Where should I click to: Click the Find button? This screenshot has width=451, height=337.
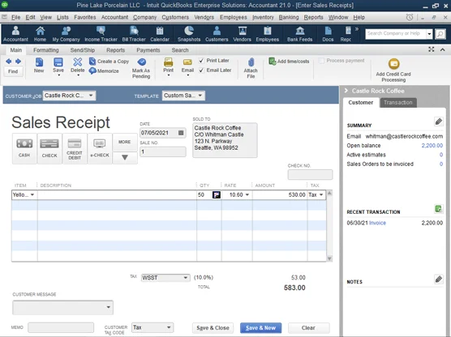point(13,71)
